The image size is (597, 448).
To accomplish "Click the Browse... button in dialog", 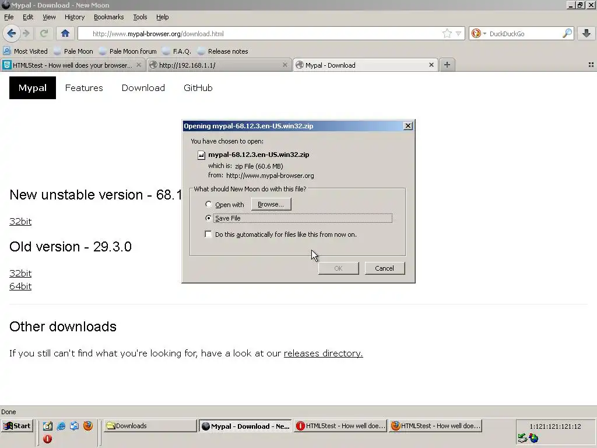I will (x=271, y=204).
